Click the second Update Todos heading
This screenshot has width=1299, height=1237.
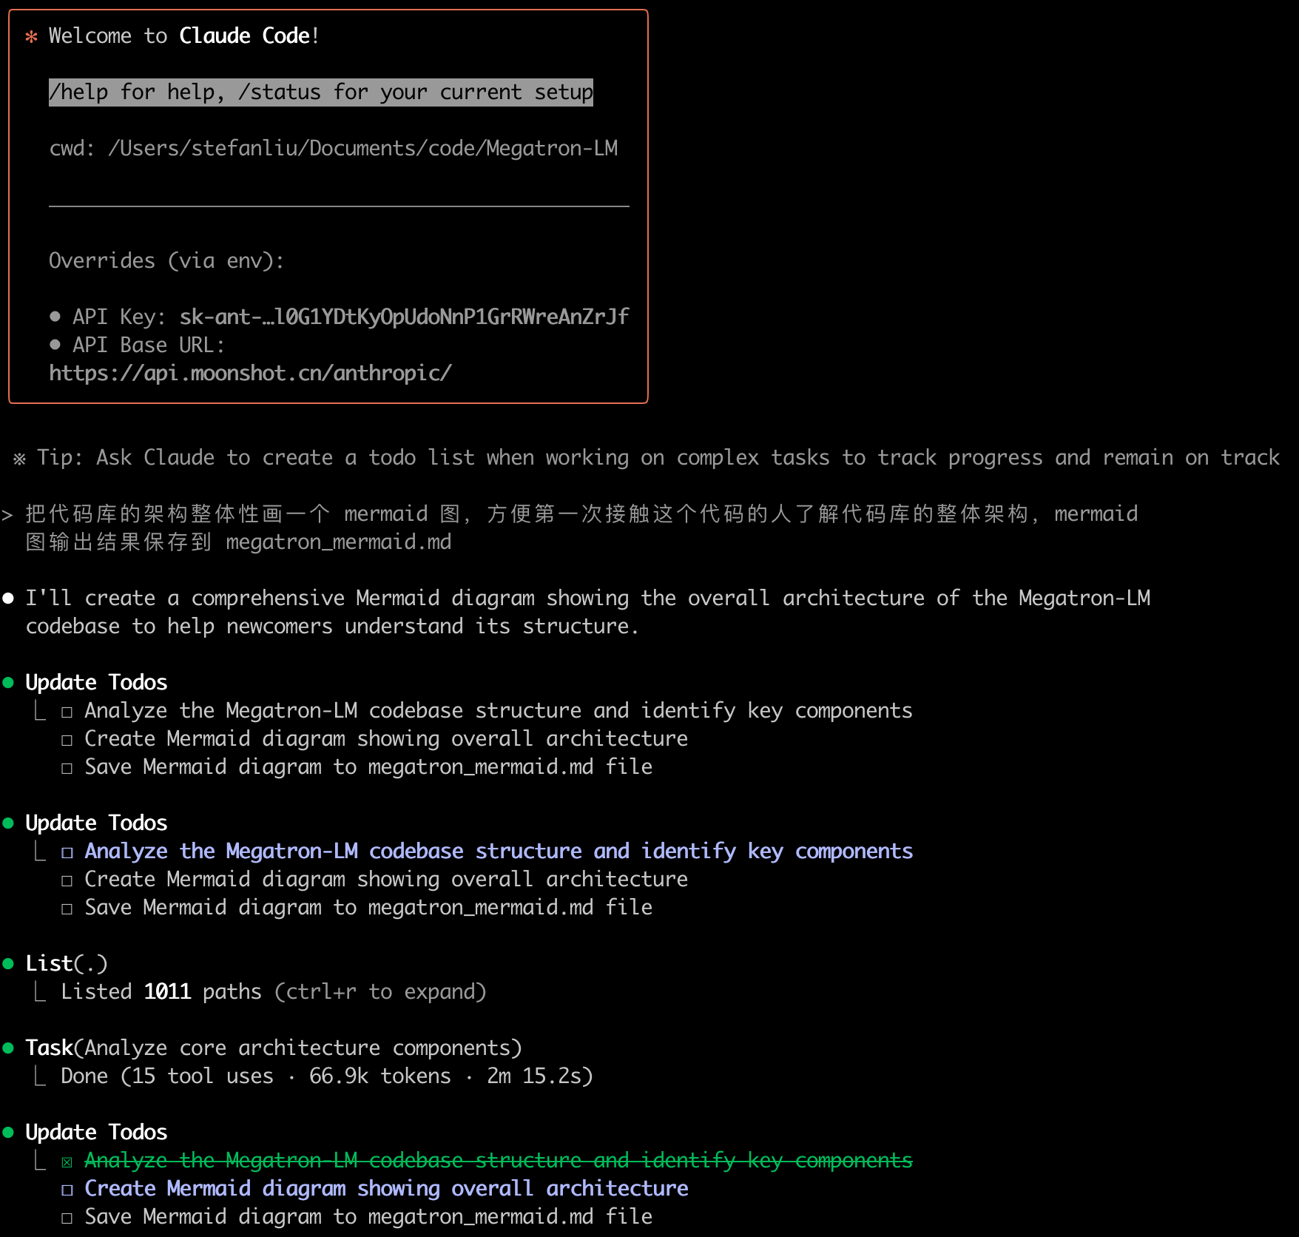click(96, 823)
